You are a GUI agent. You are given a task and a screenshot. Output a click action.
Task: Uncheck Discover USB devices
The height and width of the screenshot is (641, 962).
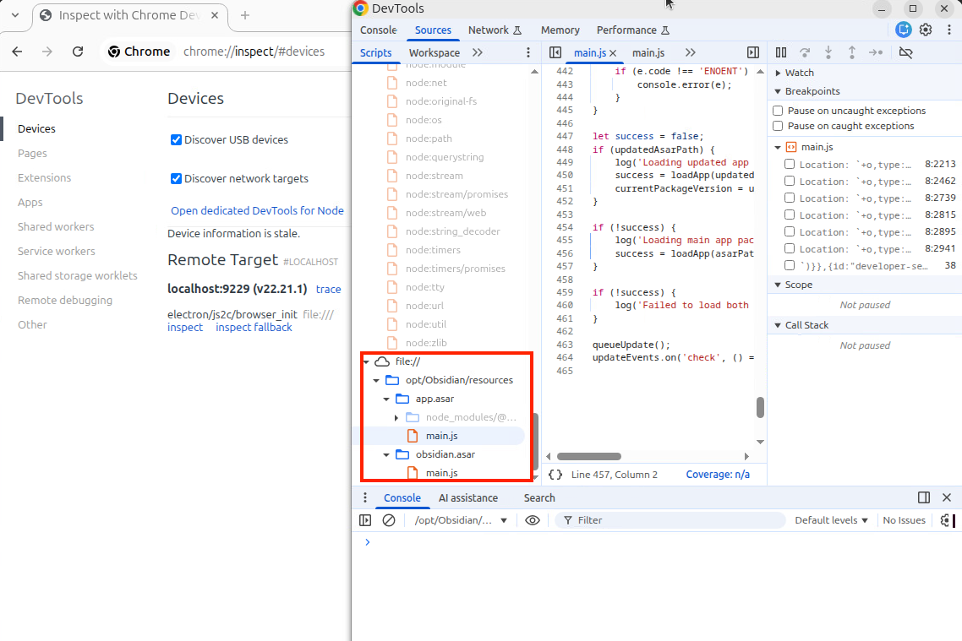[176, 140]
